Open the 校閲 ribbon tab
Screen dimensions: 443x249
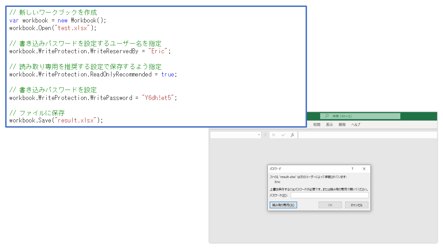tap(317, 124)
